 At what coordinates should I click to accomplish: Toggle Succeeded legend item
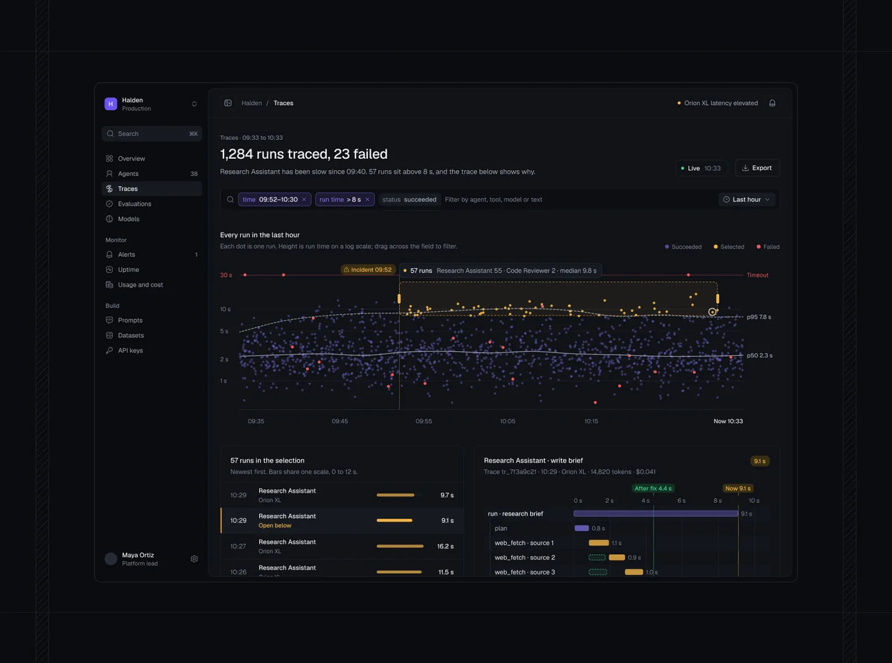point(683,247)
